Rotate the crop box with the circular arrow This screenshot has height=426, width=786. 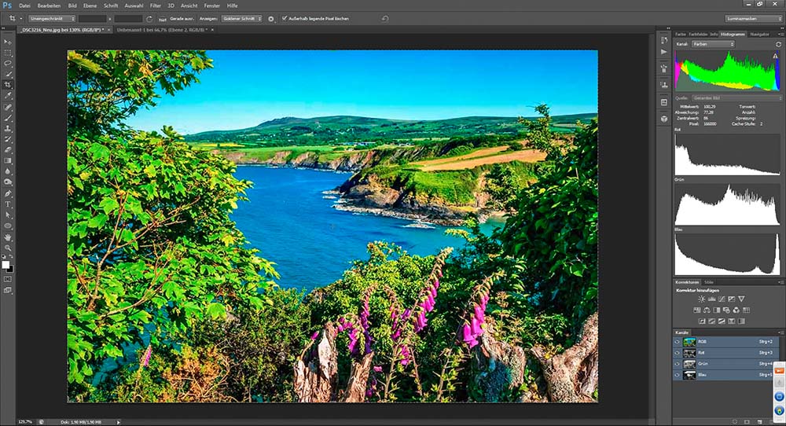coord(149,19)
